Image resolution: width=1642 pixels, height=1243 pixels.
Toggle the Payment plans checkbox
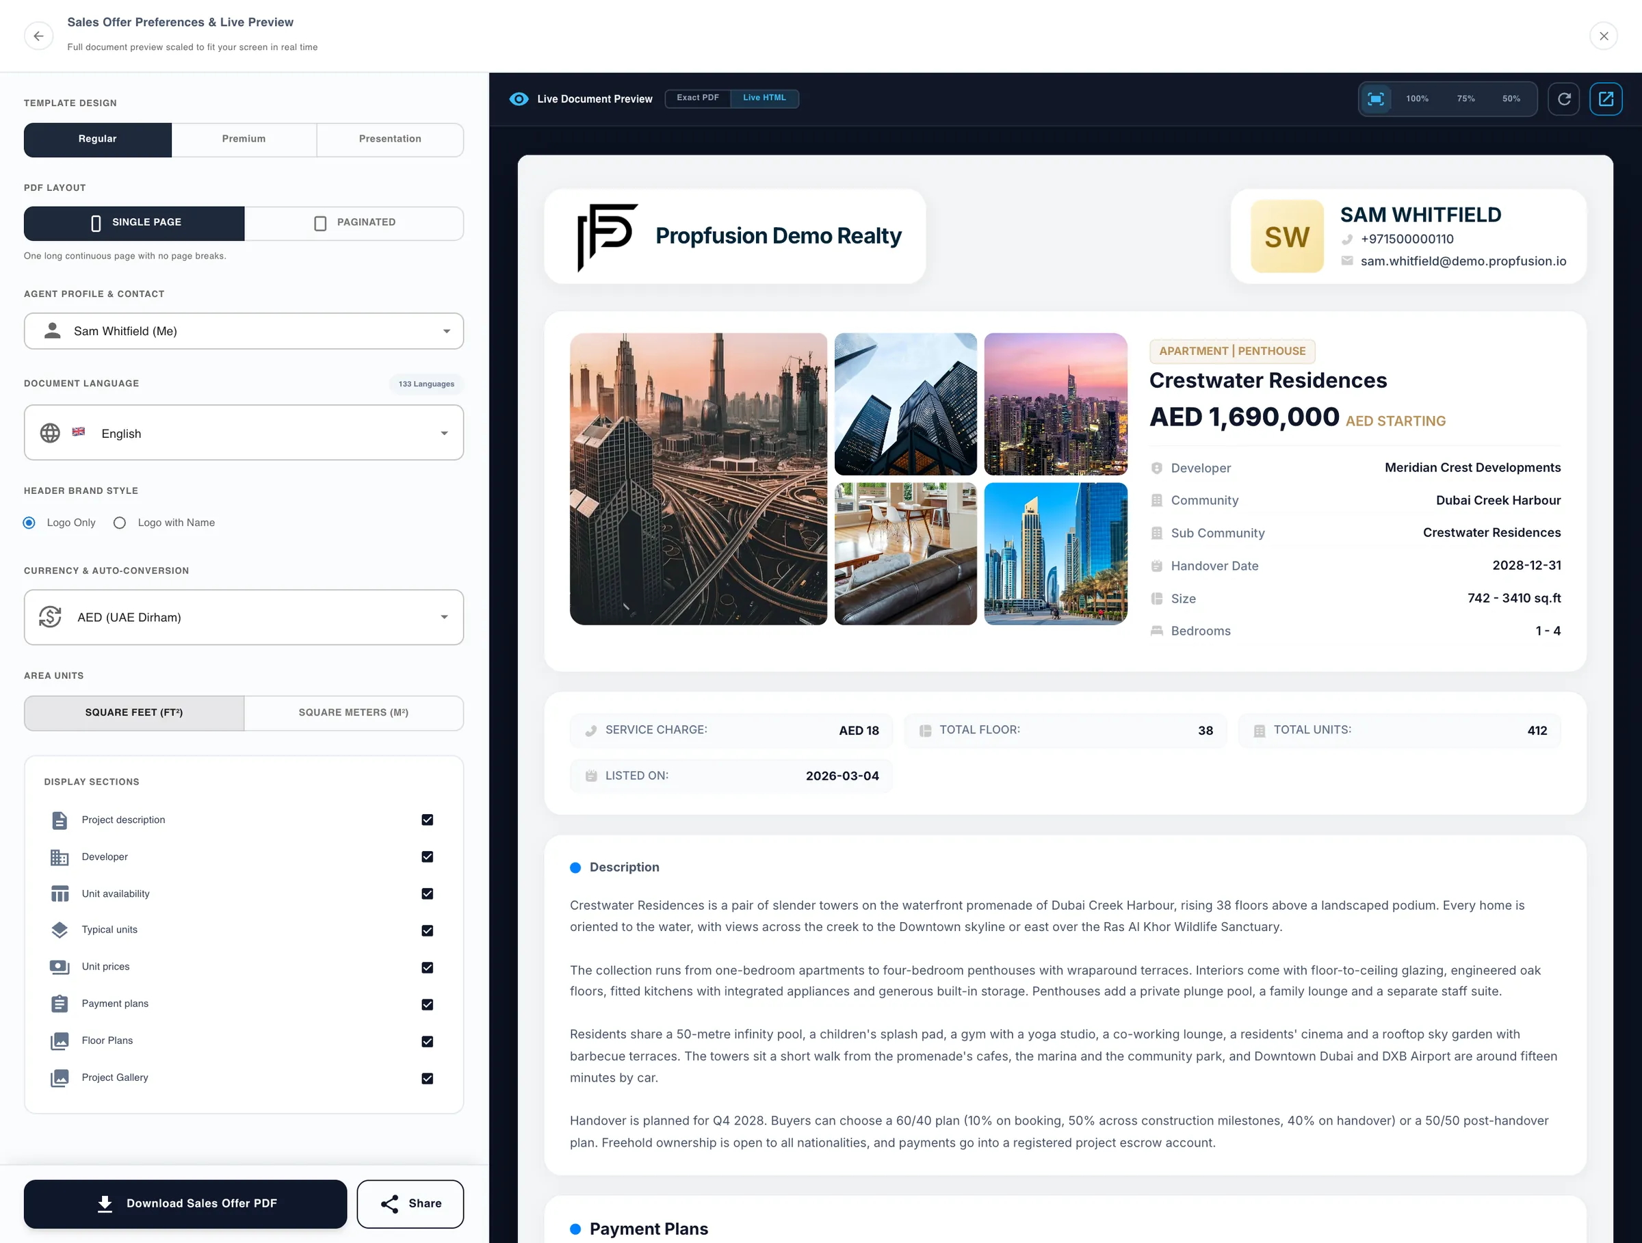428,1004
